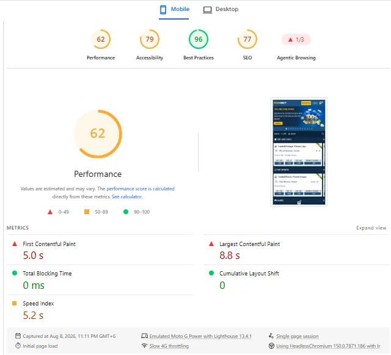Image resolution: width=391 pixels, height=355 pixels.
Task: Click the orange square beside Speed Index
Action: point(15,303)
